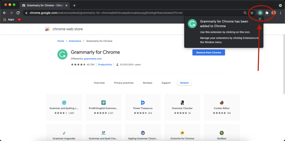The image size is (285, 141).
Task: Select the Related tab
Action: [184, 83]
